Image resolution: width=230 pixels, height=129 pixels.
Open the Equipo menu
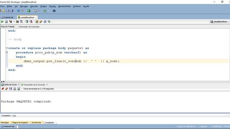tap(52, 6)
